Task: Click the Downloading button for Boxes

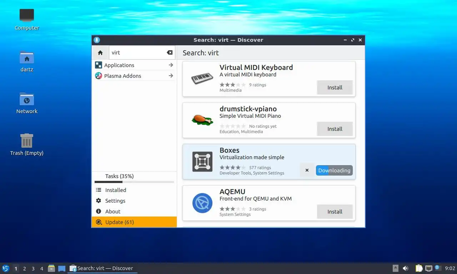Action: click(x=334, y=170)
